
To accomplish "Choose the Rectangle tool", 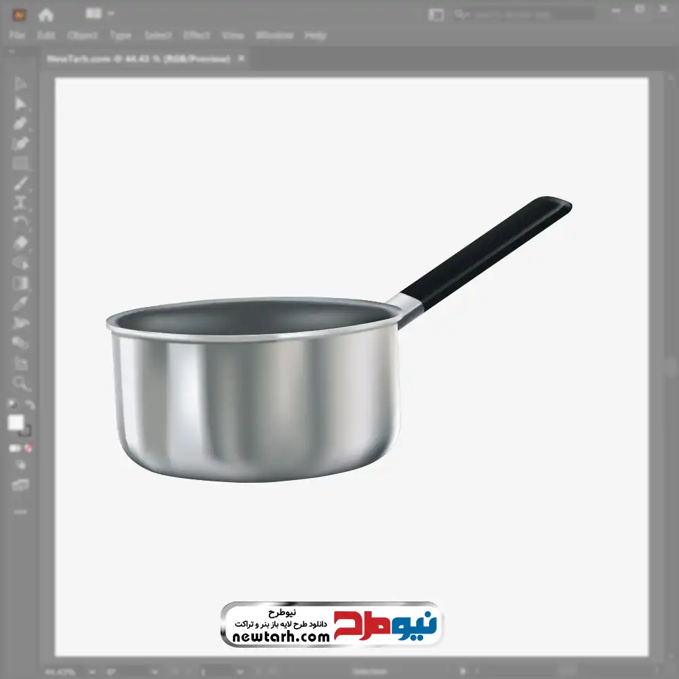I will point(20,163).
